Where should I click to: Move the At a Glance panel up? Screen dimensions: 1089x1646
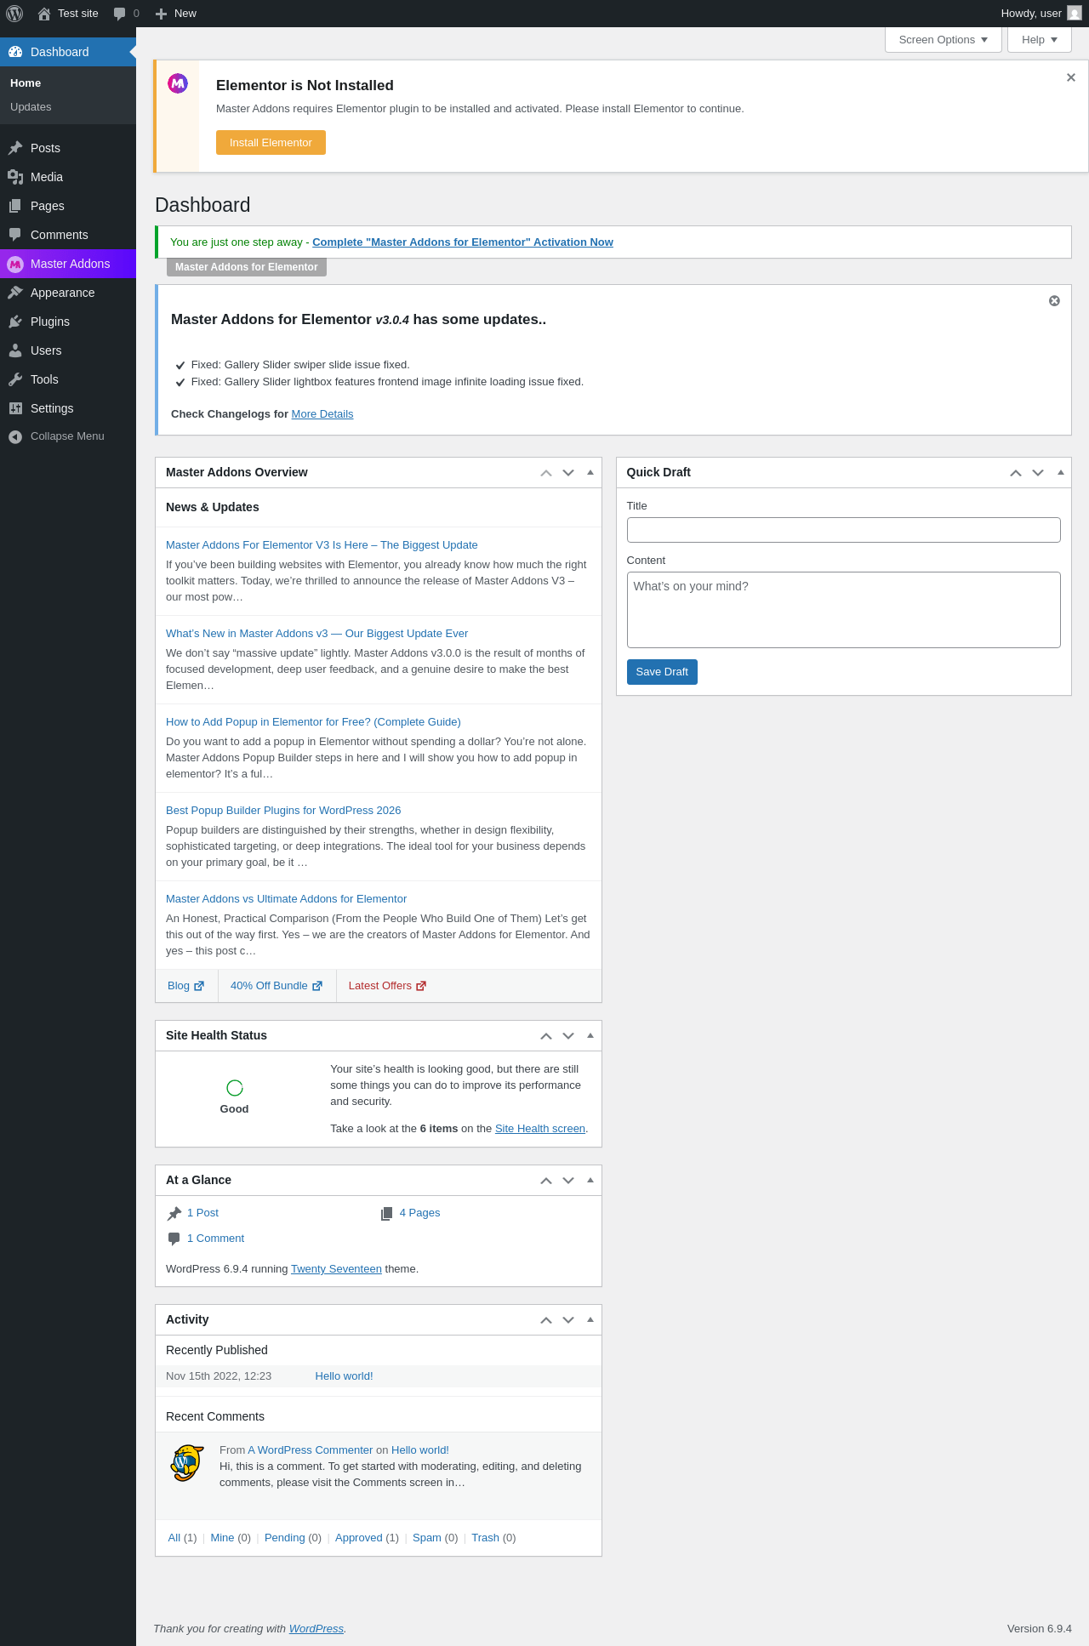coord(546,1181)
